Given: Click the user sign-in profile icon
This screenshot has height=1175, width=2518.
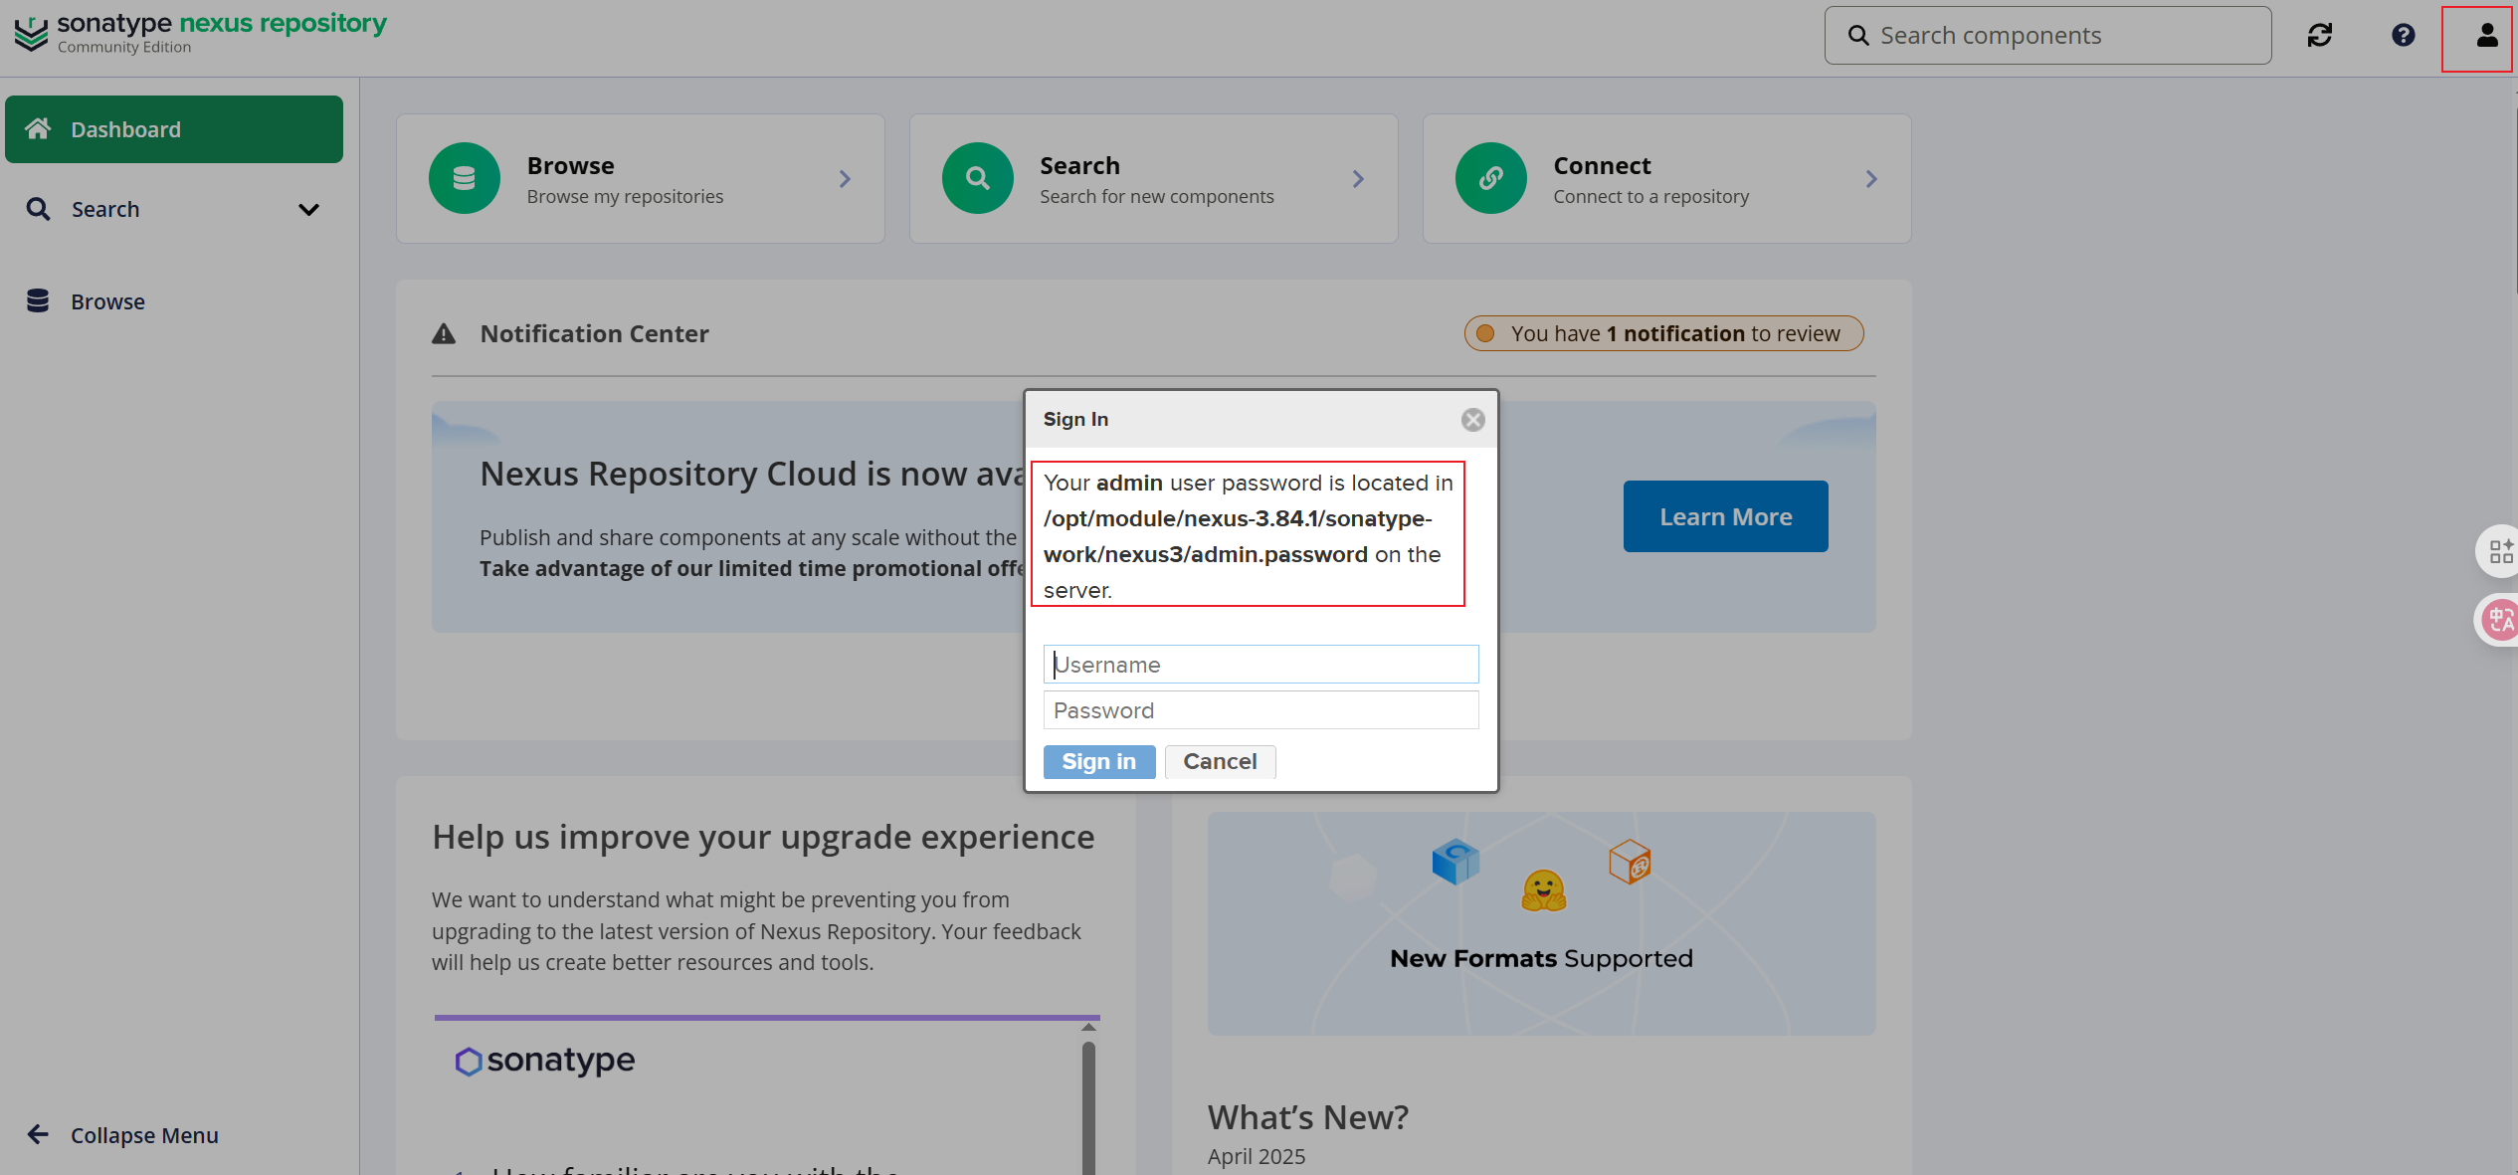Looking at the screenshot, I should tap(2486, 36).
